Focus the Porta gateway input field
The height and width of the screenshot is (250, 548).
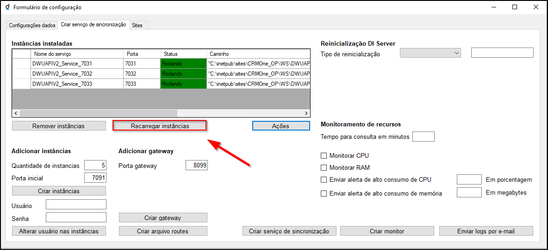(x=196, y=166)
